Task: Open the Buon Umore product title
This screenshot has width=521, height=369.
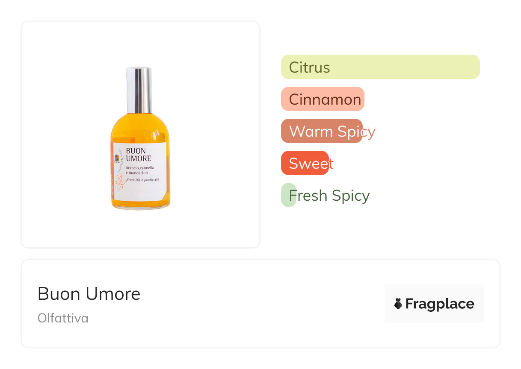Action: point(89,294)
